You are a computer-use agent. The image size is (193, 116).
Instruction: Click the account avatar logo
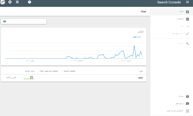3,2
